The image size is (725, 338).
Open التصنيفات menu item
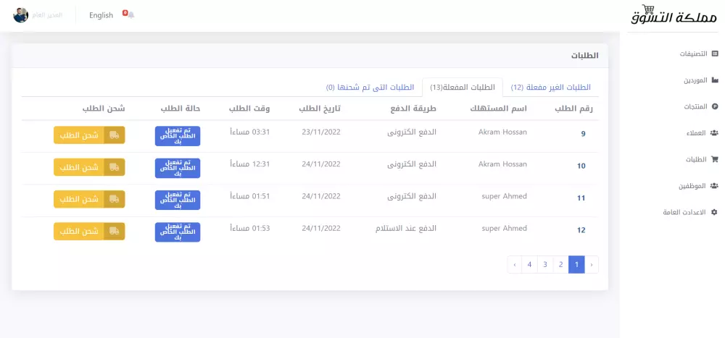click(693, 54)
